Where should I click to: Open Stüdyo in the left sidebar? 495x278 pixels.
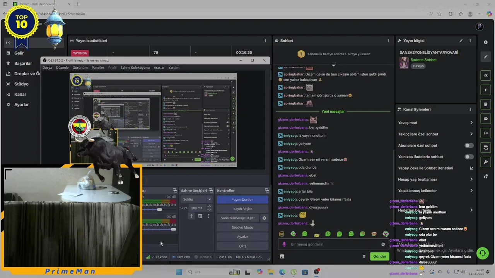(21, 84)
